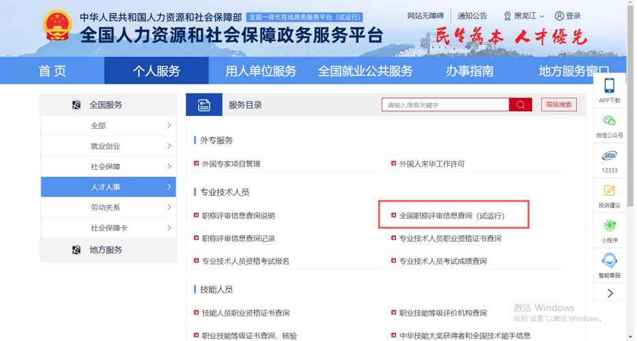
Task: Click the 全国一体化在线政务服务平台 badge
Action: 305,18
